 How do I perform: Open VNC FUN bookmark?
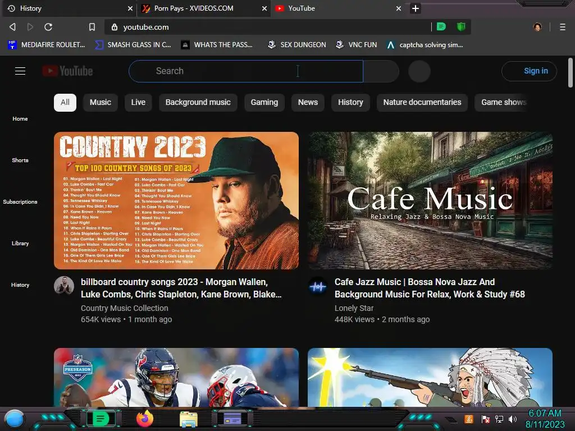(357, 45)
